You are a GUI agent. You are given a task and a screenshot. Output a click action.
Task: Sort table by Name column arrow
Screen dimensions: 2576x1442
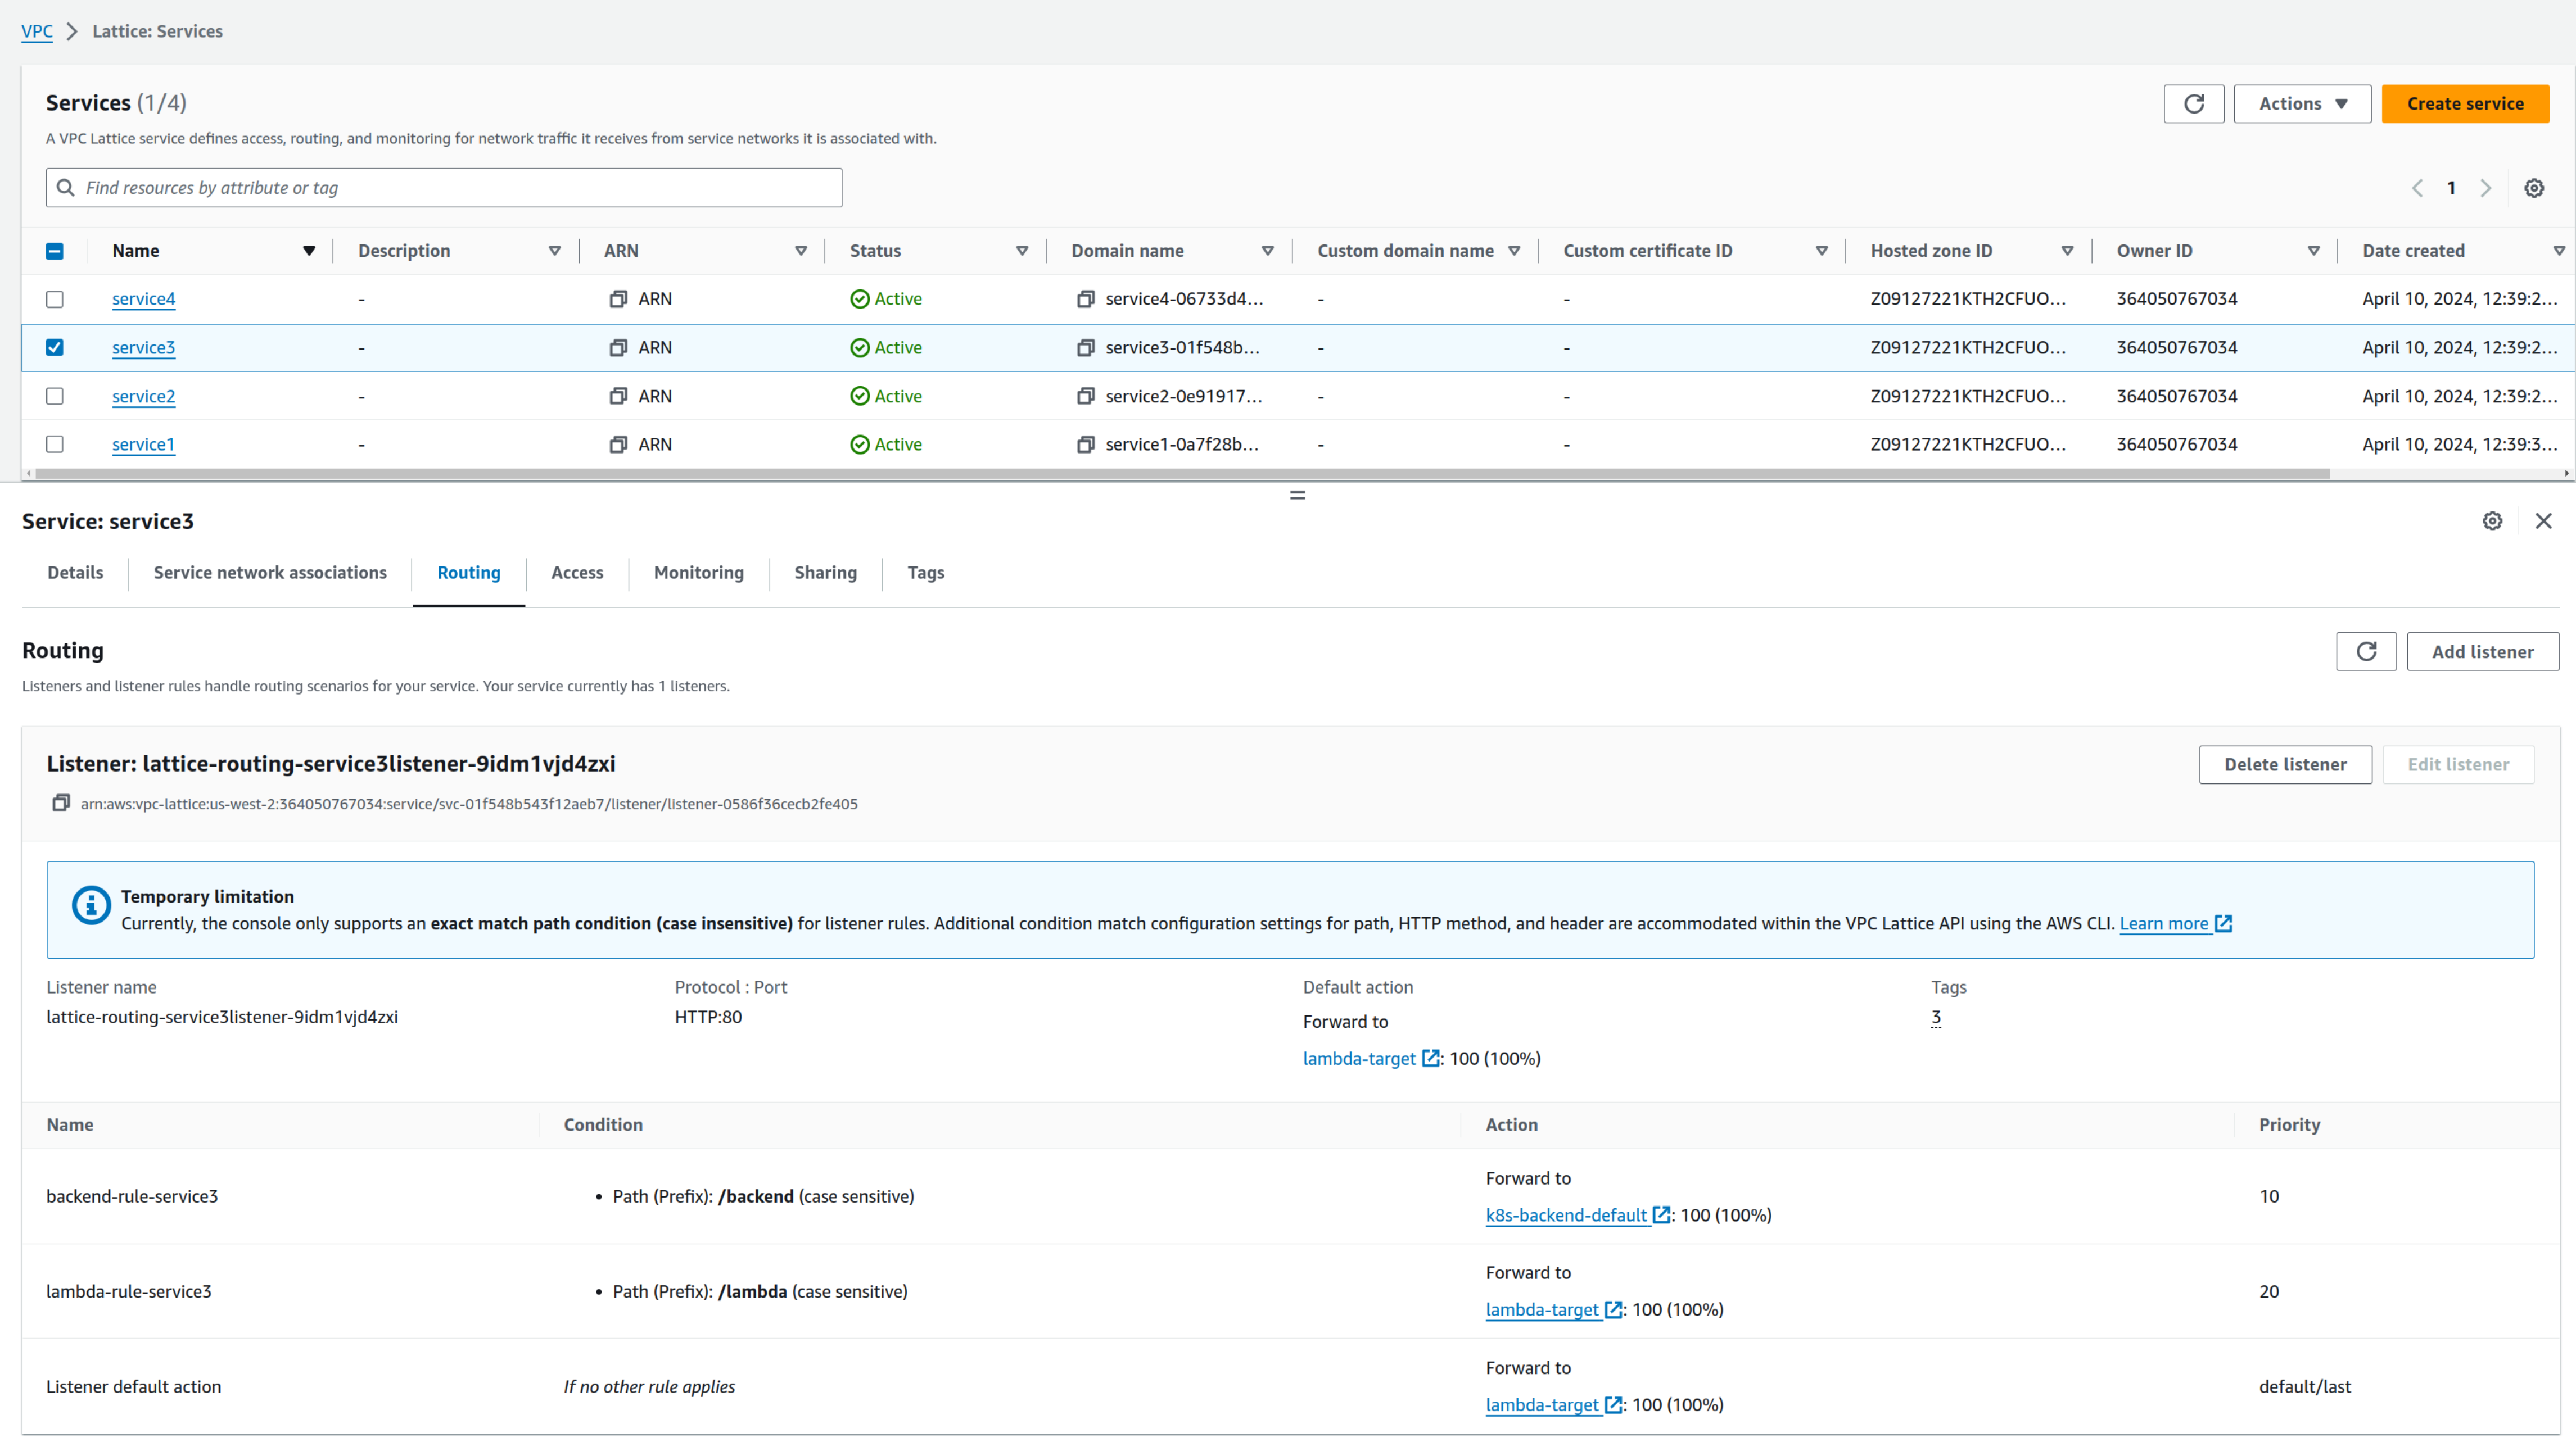(309, 251)
